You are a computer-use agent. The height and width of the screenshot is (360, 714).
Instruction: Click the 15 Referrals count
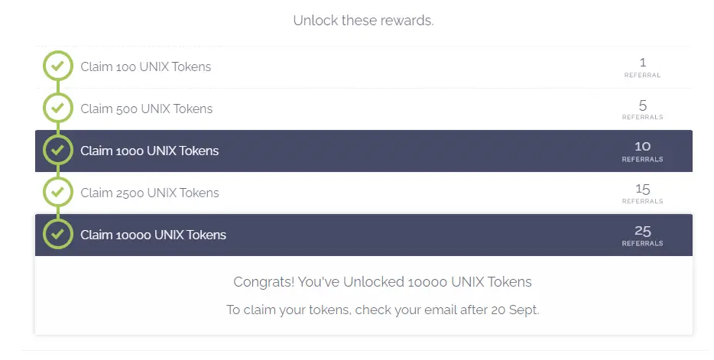click(x=642, y=194)
